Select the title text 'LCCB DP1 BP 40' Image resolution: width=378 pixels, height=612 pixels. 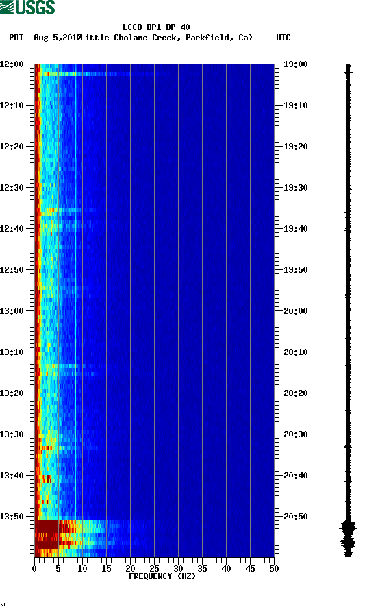coord(156,27)
